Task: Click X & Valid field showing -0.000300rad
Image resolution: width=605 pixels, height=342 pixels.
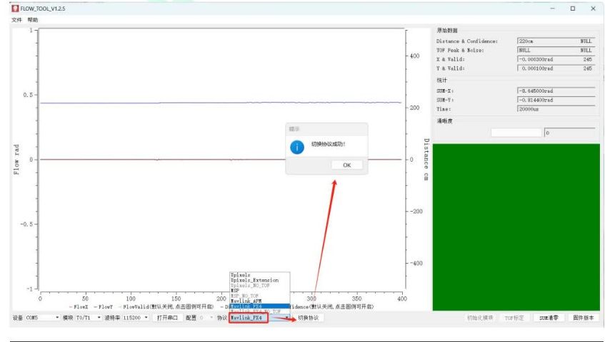Action: click(x=556, y=60)
